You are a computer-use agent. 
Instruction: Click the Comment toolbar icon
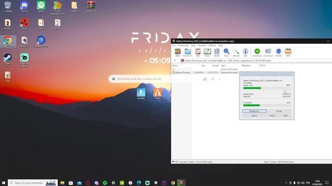click(268, 52)
